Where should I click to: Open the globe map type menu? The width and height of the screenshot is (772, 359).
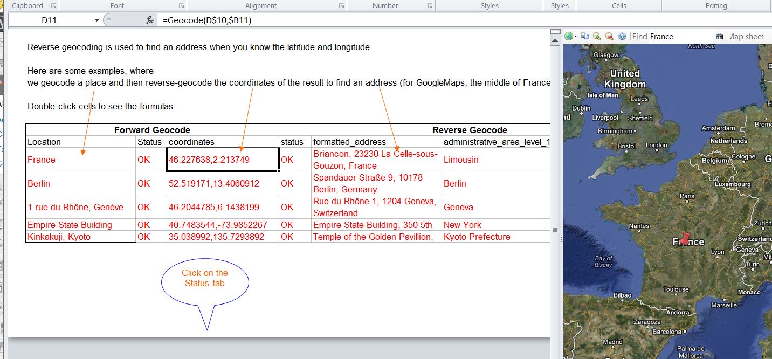[x=570, y=37]
